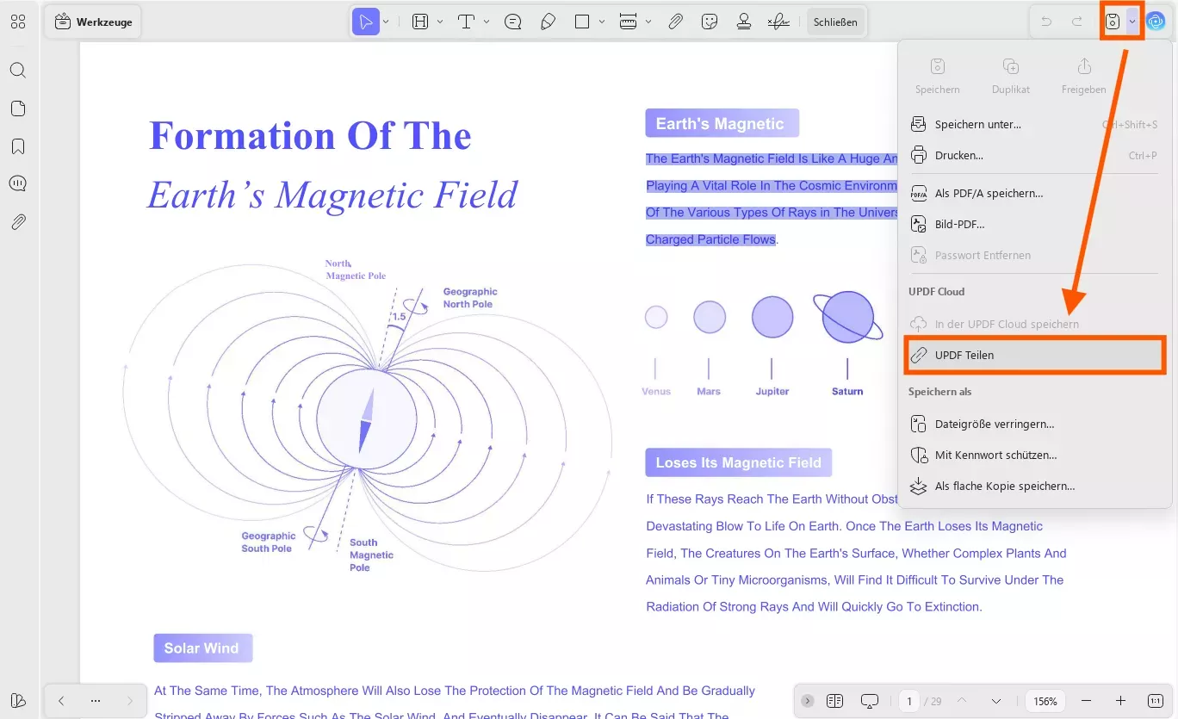Go to previous view with left arrow

[61, 701]
